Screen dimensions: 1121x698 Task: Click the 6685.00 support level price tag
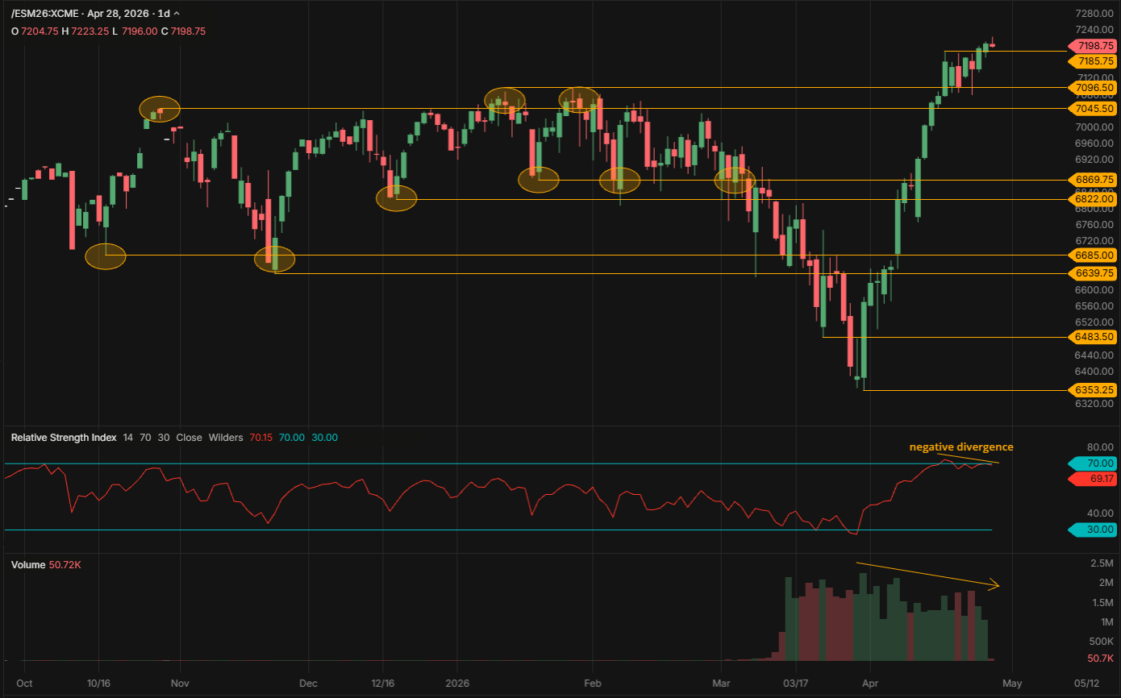pyautogui.click(x=1093, y=255)
